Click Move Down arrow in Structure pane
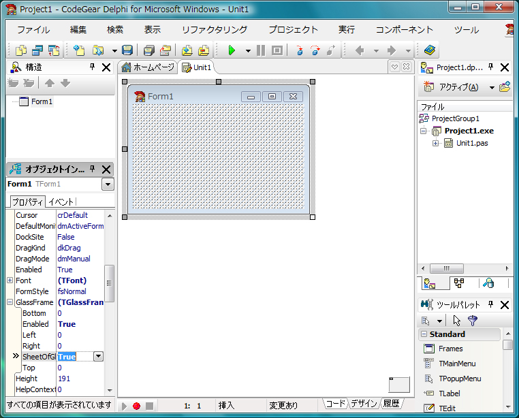The image size is (519, 418). (x=65, y=83)
